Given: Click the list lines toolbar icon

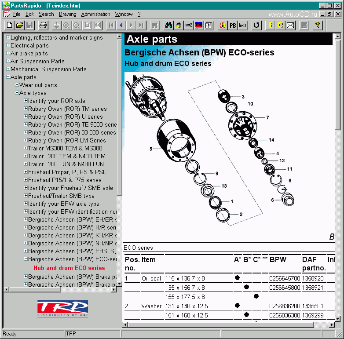Looking at the screenshot, I should [x=304, y=26].
